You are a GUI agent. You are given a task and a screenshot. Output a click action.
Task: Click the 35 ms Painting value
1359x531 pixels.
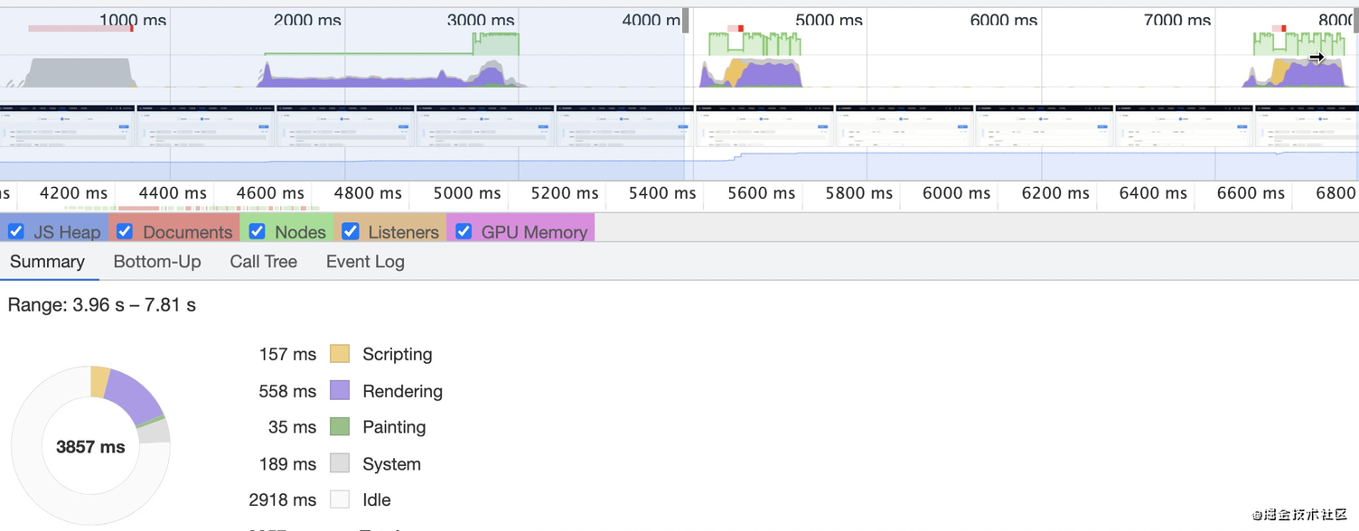[x=292, y=427]
